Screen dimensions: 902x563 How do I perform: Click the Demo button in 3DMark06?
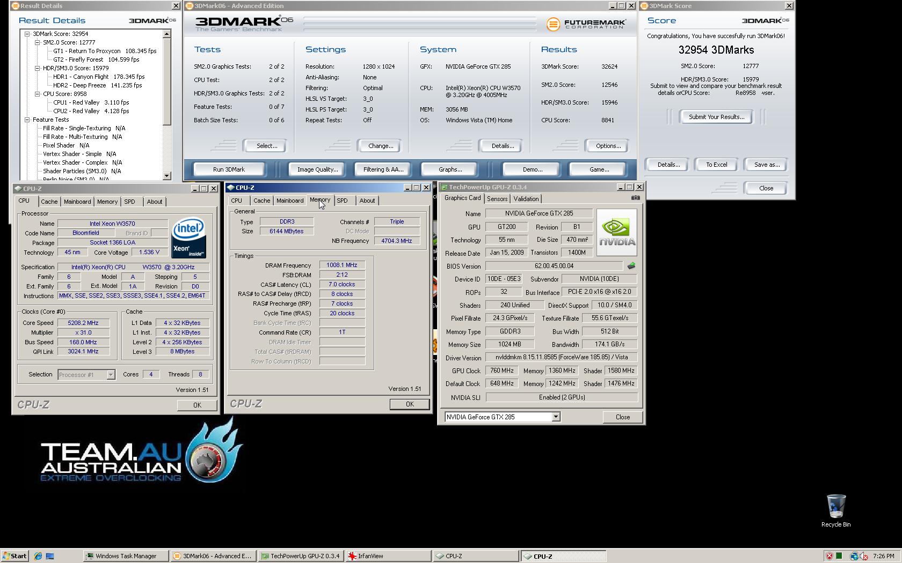click(532, 169)
